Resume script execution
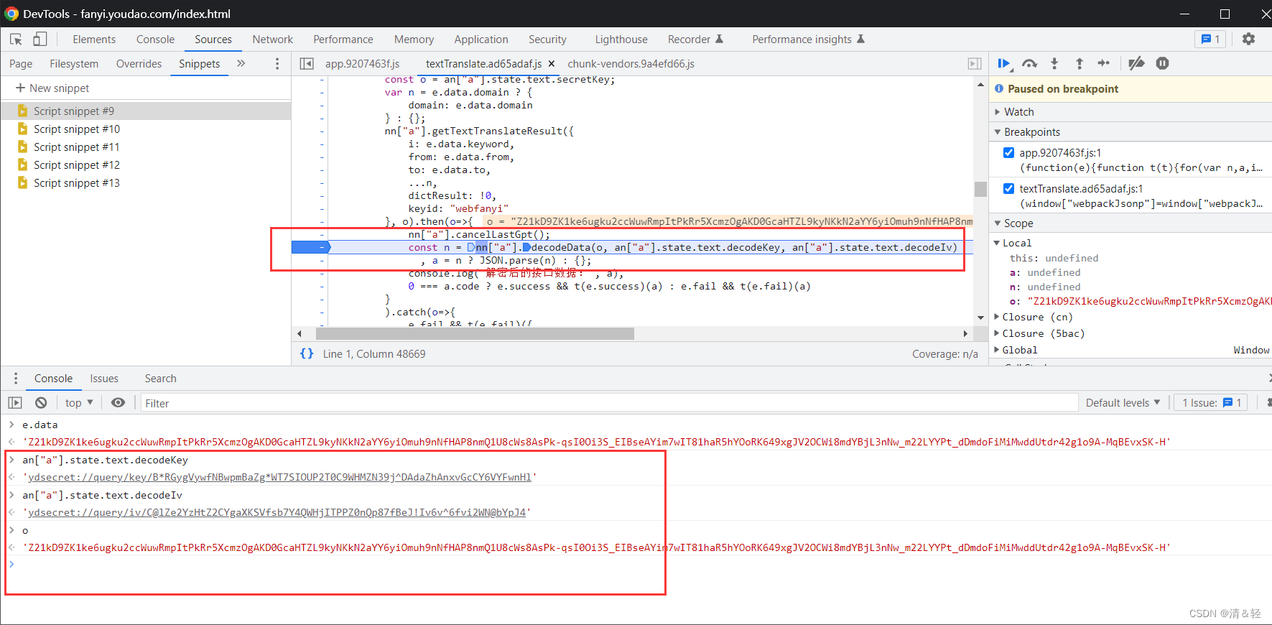The width and height of the screenshot is (1272, 625). point(1005,64)
